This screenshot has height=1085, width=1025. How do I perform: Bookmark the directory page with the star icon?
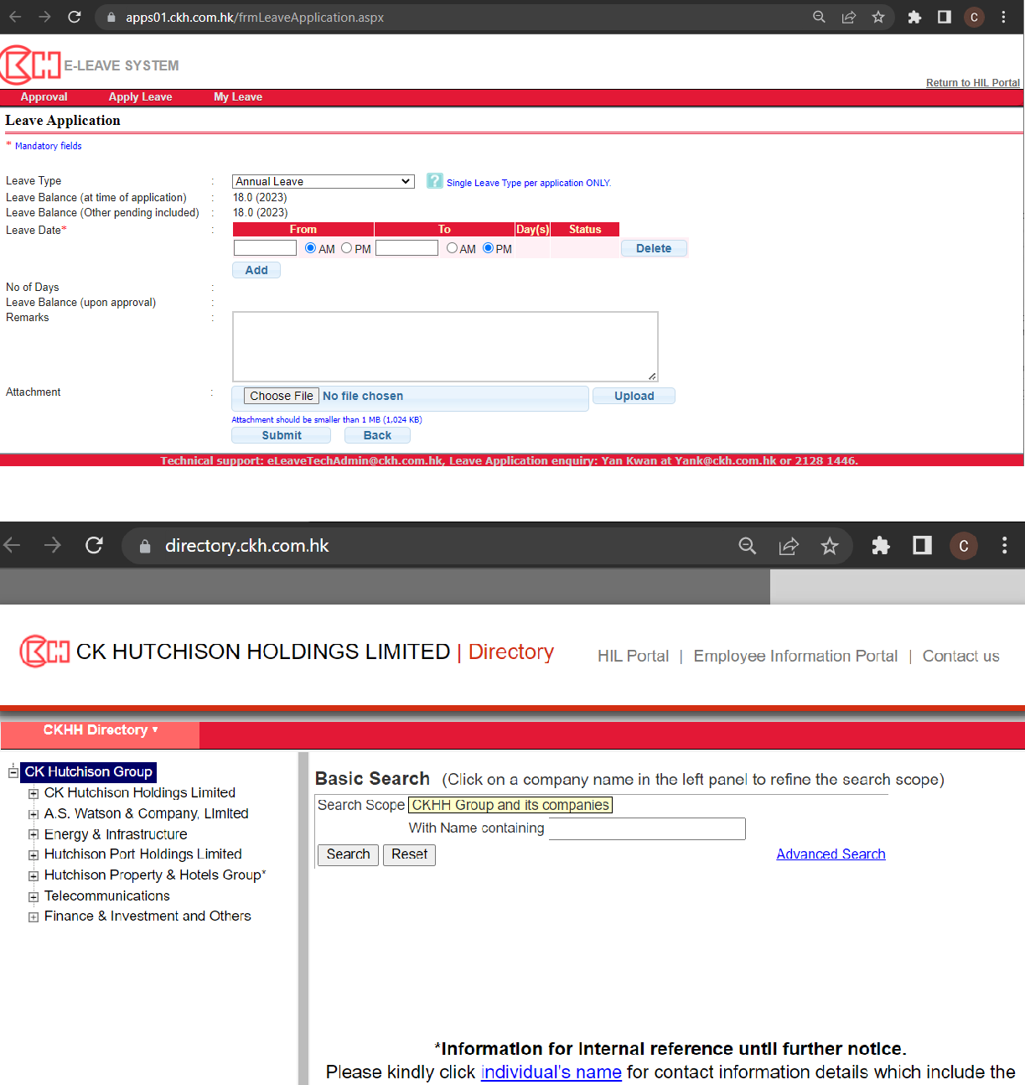[x=830, y=547]
